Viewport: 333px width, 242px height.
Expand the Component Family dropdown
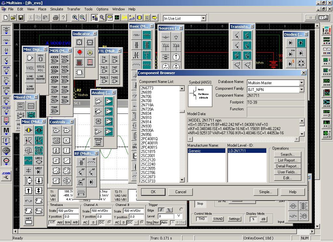tap(301, 89)
